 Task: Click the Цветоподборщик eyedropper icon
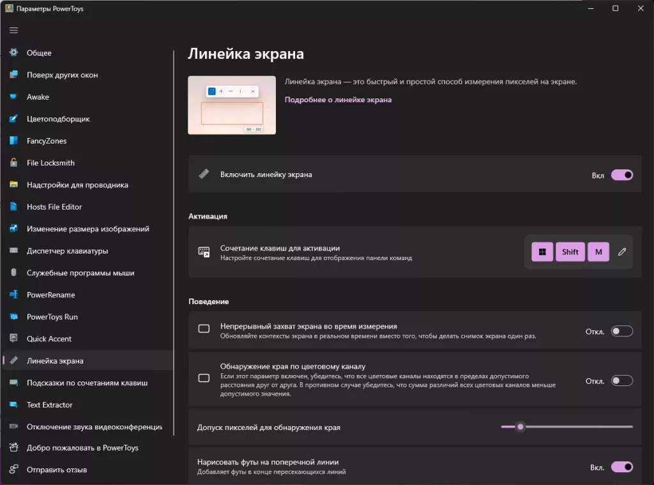pos(14,119)
